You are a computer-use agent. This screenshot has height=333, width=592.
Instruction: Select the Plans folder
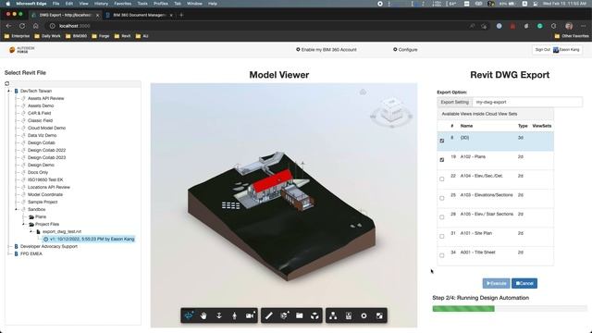(x=41, y=216)
